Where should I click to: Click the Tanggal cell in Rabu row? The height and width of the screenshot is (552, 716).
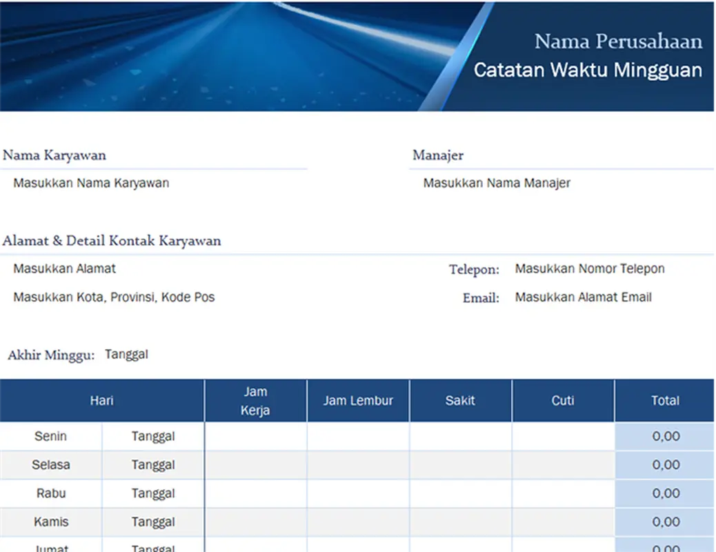coord(153,493)
